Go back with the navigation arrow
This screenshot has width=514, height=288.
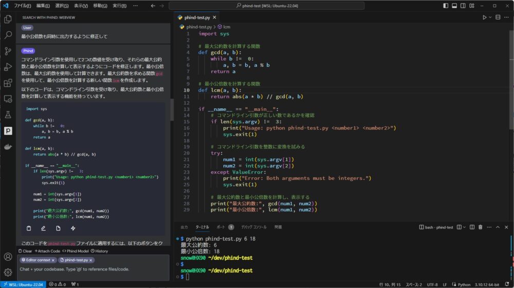[153, 6]
